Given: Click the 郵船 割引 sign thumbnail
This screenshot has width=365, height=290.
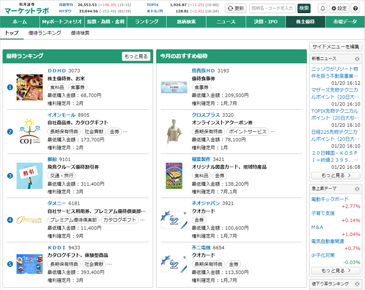Looking at the screenshot, I should pos(30,176).
